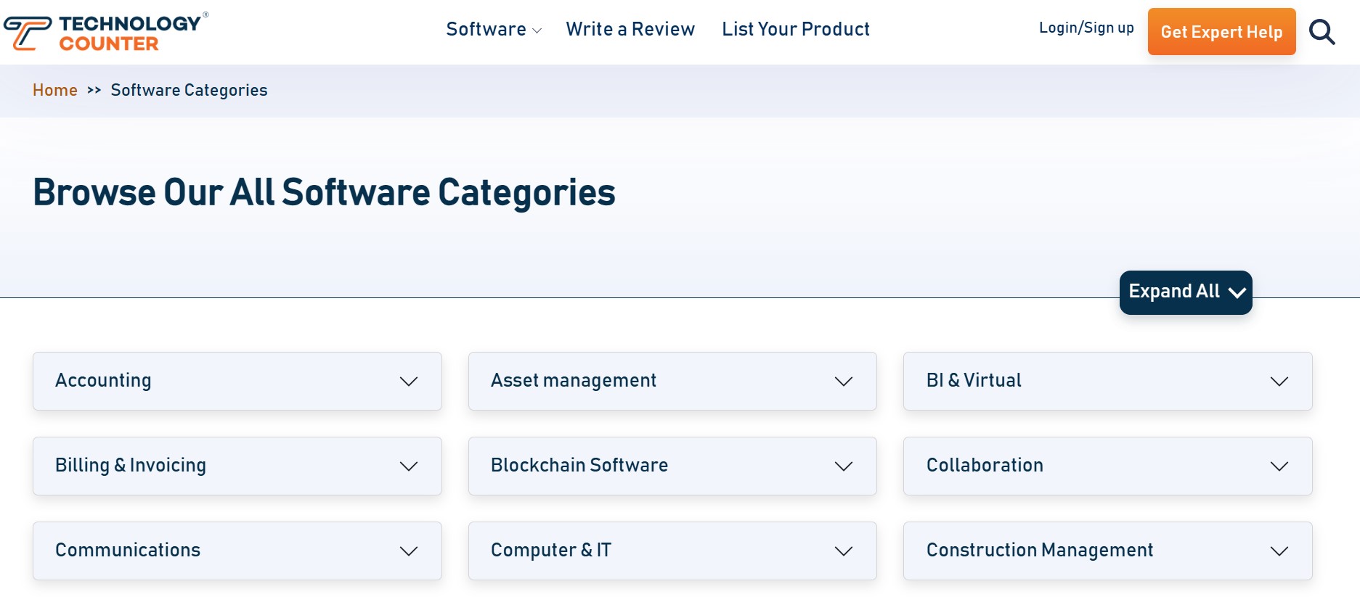The height and width of the screenshot is (597, 1360).
Task: Click the Blockchain Software chevron arrow
Action: pyautogui.click(x=843, y=466)
